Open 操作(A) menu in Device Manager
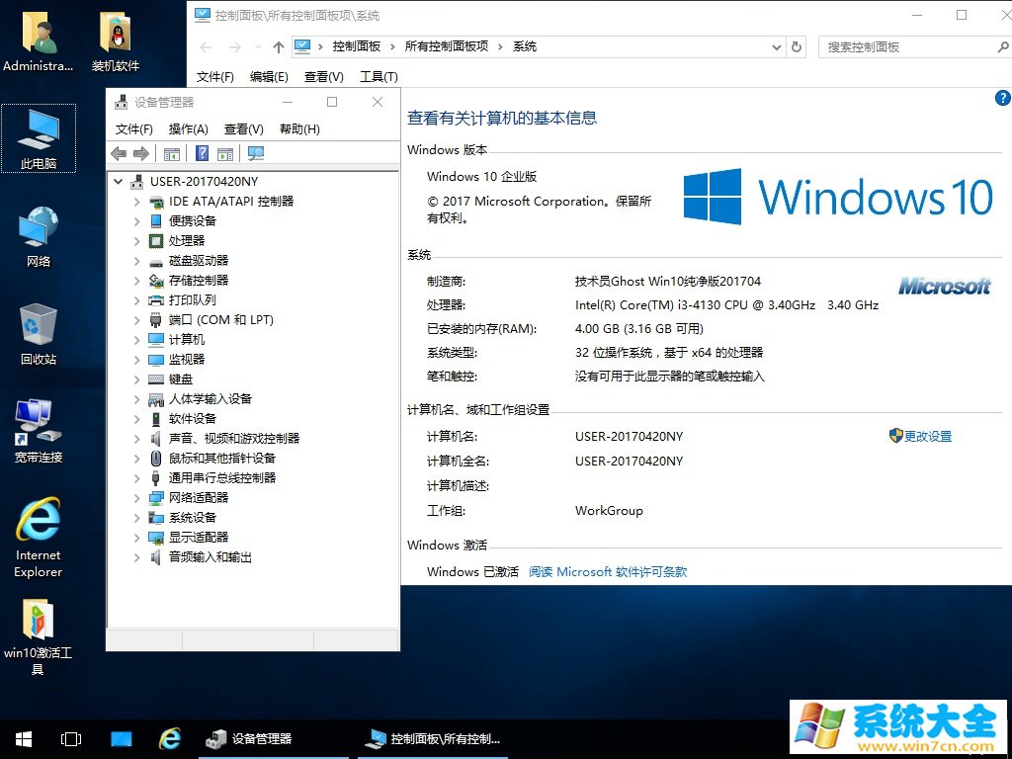Viewport: 1012px width, 759px height. point(188,128)
